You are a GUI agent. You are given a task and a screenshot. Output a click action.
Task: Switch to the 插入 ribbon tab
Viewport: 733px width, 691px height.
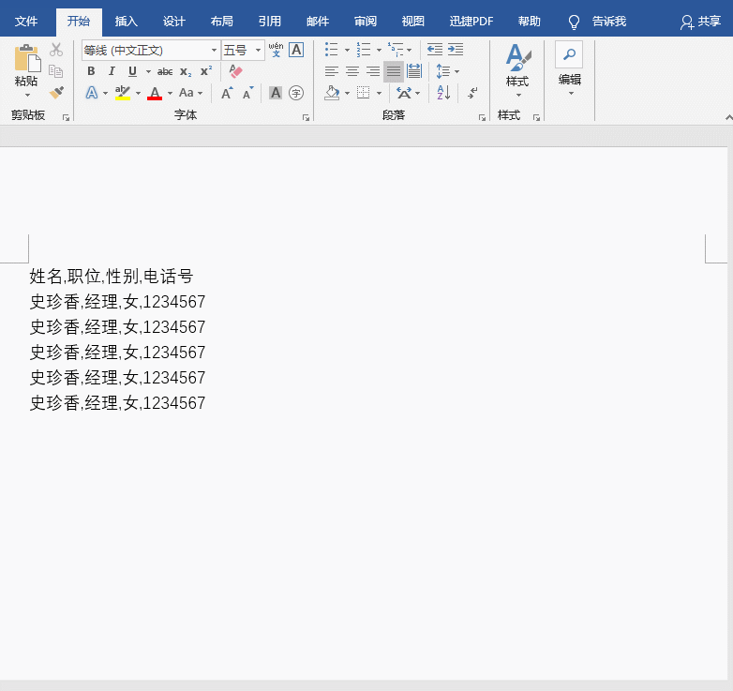pos(126,22)
